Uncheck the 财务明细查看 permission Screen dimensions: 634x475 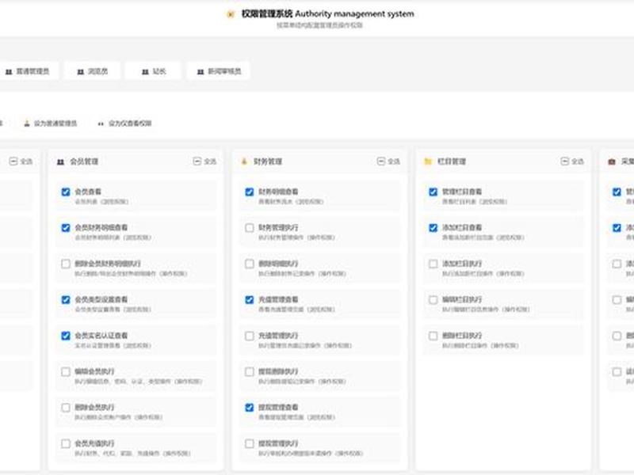pos(250,192)
